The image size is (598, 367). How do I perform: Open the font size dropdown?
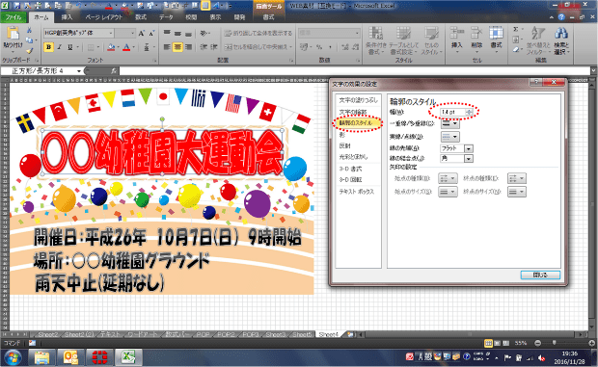tap(133, 33)
